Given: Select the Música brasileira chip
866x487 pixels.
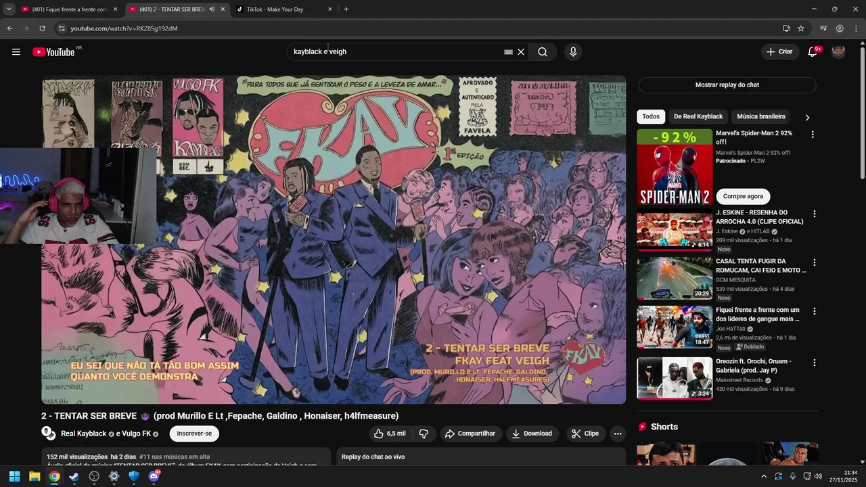Looking at the screenshot, I should click(x=761, y=117).
